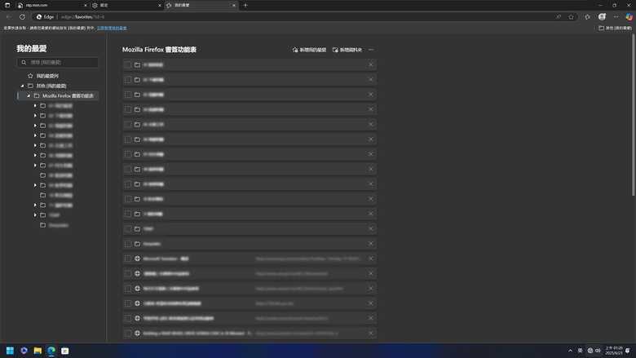Open the notification bell in taskbar
This screenshot has width=636, height=358.
click(628, 351)
